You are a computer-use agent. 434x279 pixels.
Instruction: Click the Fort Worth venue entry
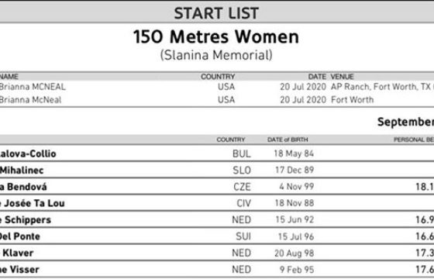pyautogui.click(x=352, y=100)
